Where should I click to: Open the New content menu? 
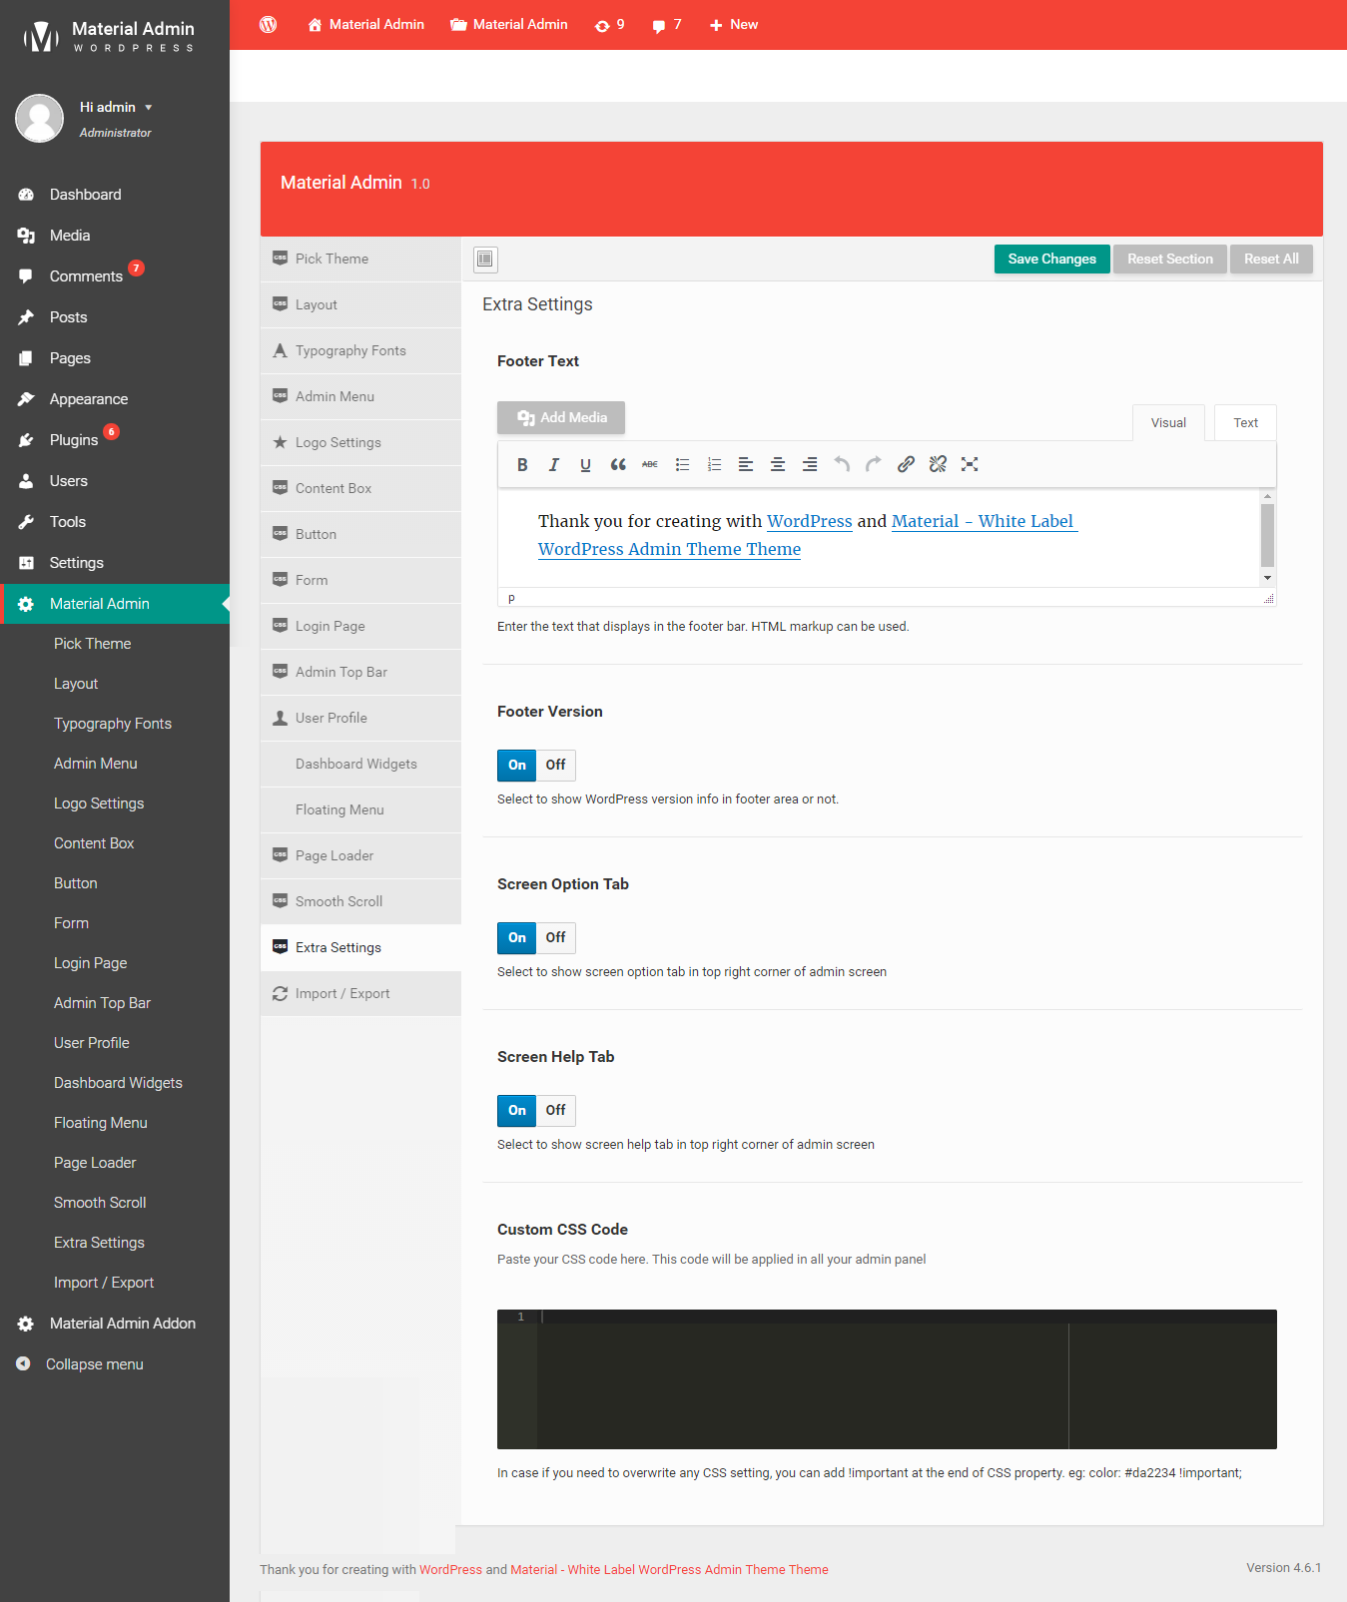[734, 25]
